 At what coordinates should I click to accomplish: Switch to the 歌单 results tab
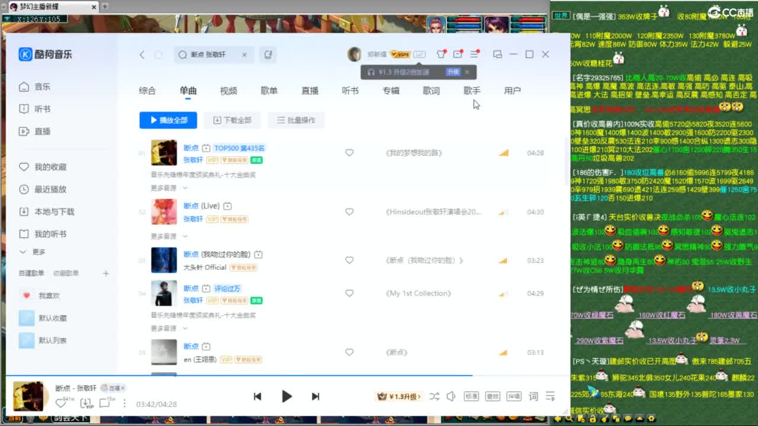pos(269,91)
